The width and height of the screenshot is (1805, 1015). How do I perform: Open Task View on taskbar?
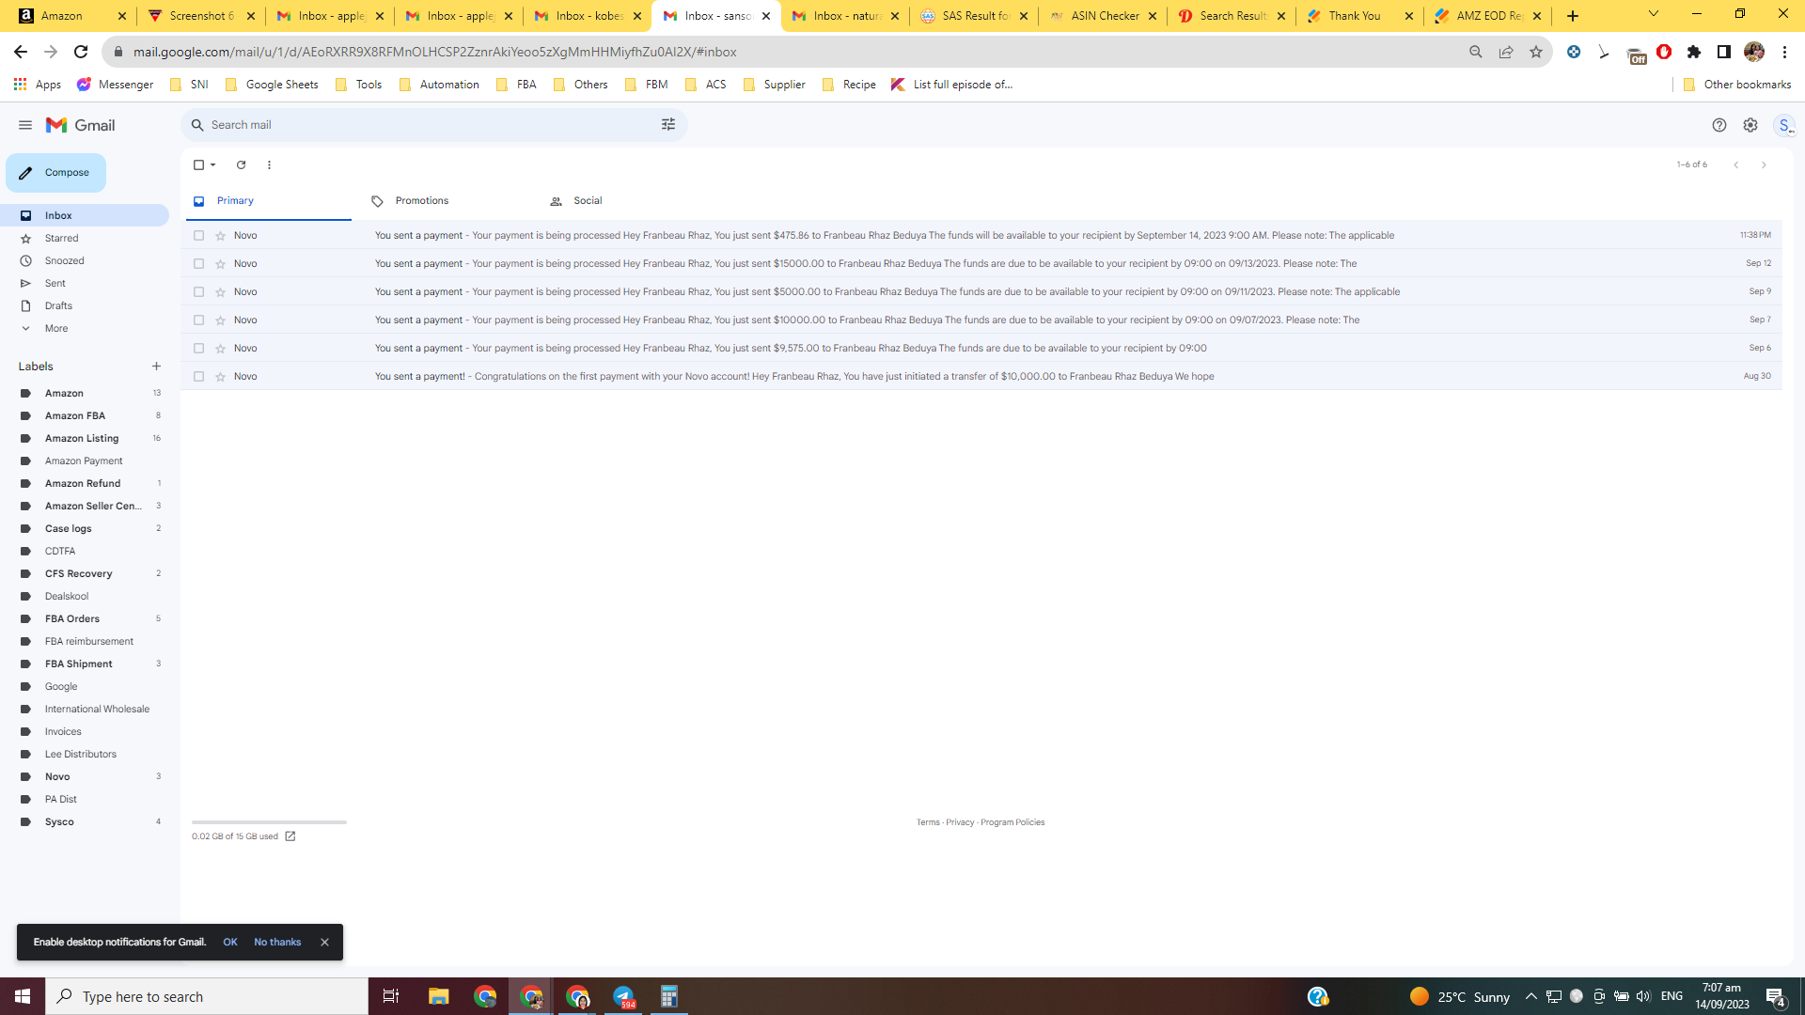391,996
